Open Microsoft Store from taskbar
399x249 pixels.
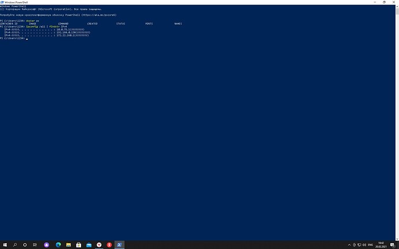(x=78, y=245)
